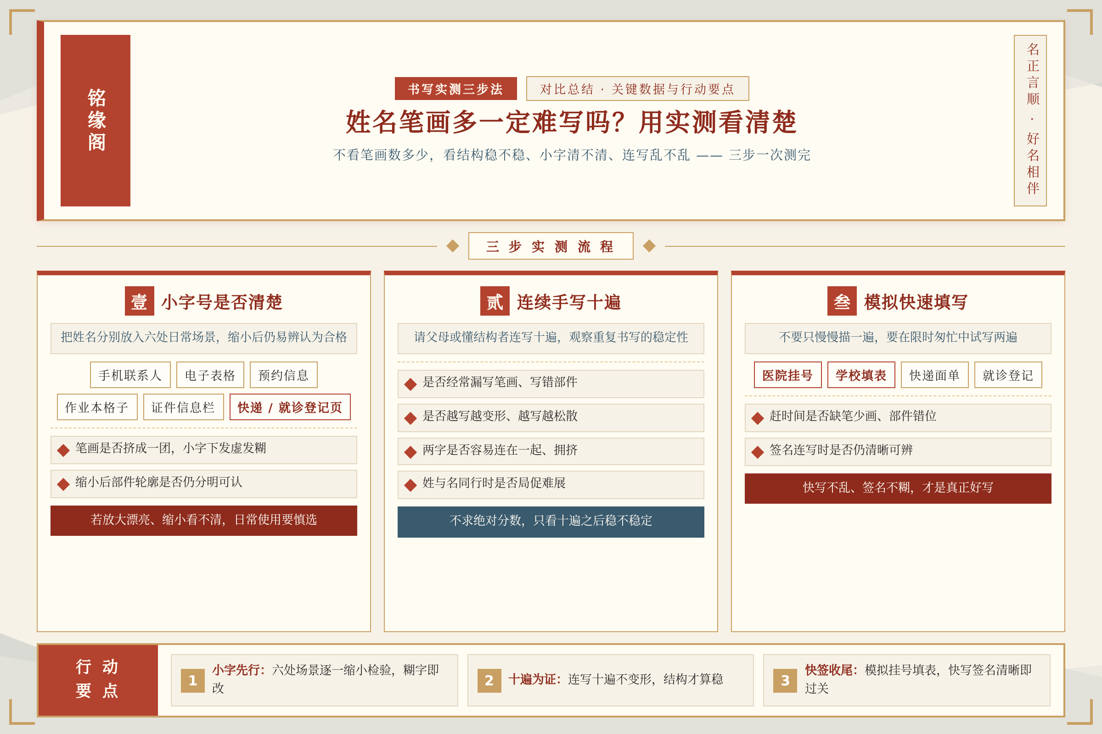The width and height of the screenshot is (1102, 734).
Task: Click the 就诊登记 tag
Action: pos(1008,375)
